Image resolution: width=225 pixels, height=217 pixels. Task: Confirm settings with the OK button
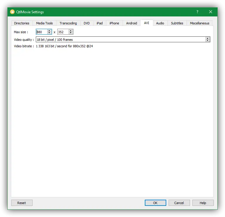(x=155, y=203)
